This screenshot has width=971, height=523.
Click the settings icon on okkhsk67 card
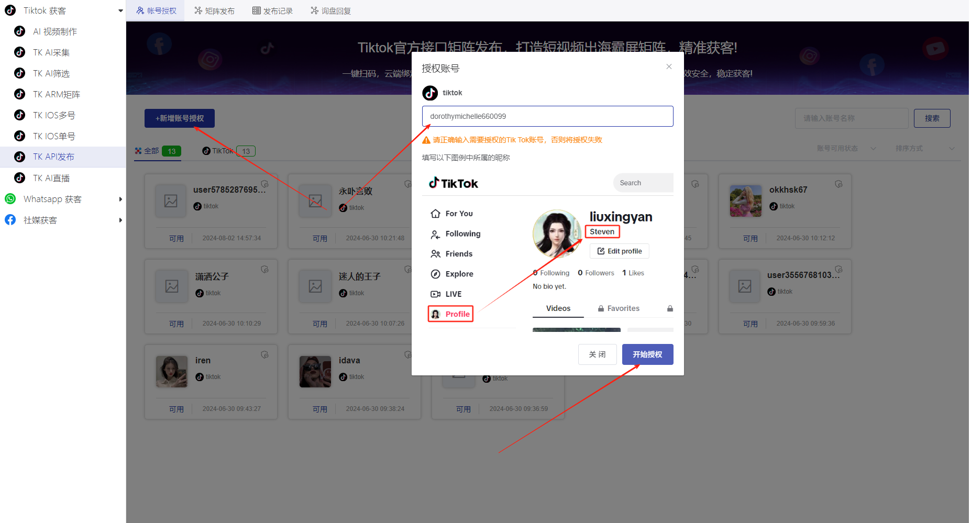click(x=838, y=184)
